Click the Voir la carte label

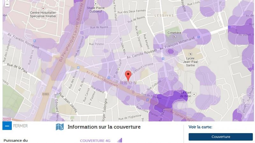pyautogui.click(x=200, y=127)
